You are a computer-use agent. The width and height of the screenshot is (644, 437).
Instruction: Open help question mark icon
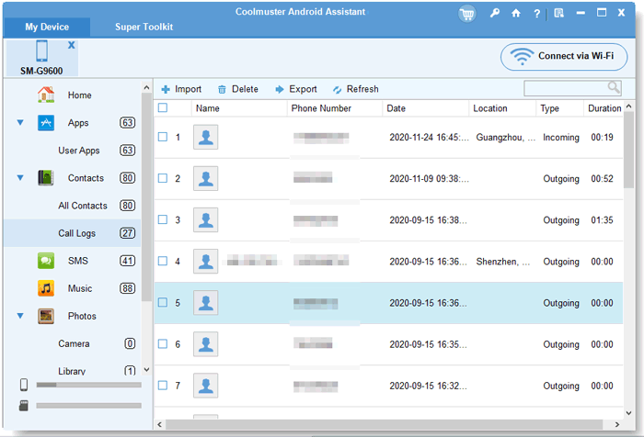(536, 14)
